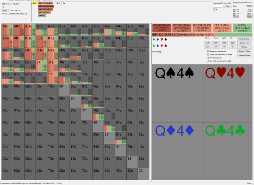Select the green club icon in second suit row
The height and width of the screenshot is (185, 254).
point(154,46)
